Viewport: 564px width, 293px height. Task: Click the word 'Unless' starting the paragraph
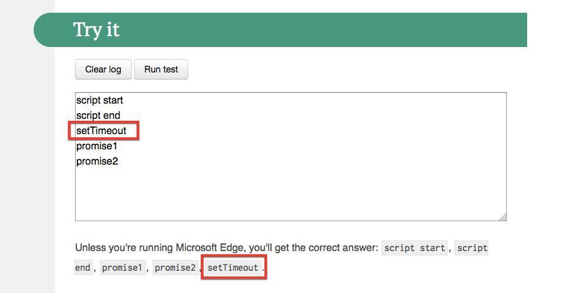click(89, 248)
